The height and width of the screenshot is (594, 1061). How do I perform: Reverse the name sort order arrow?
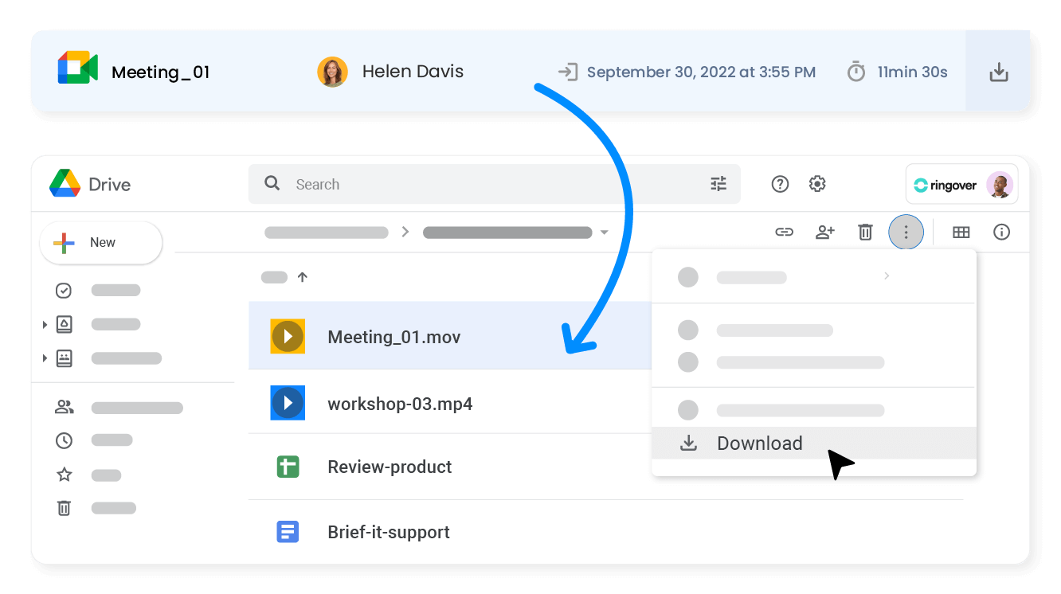click(302, 277)
